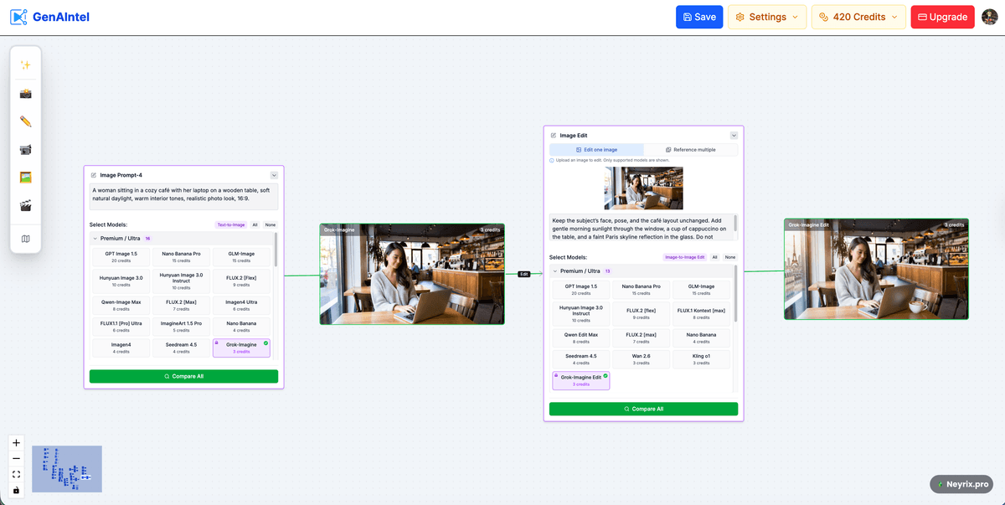This screenshot has height=505, width=1005.
Task: Select the Image-to-Image Edit filter
Action: coord(685,257)
